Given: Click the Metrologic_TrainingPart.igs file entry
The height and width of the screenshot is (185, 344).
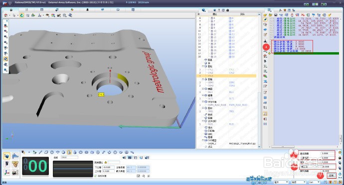Looking at the screenshot, I should [242, 144].
